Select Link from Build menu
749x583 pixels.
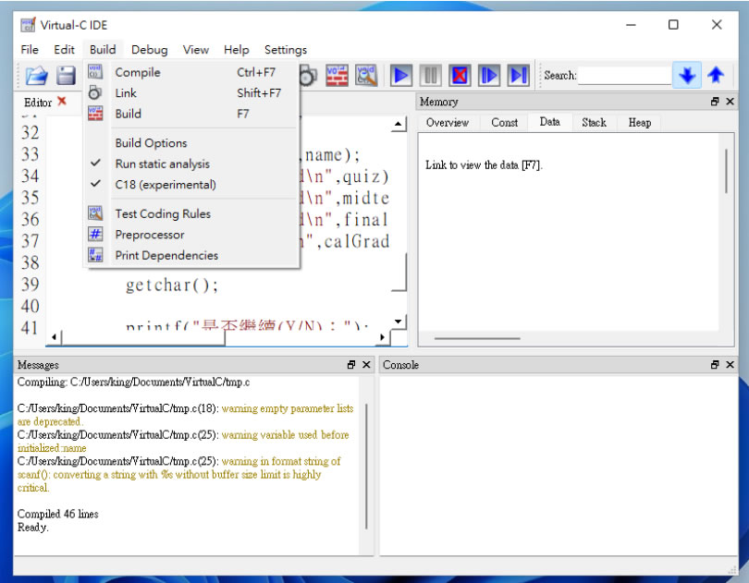point(192,92)
